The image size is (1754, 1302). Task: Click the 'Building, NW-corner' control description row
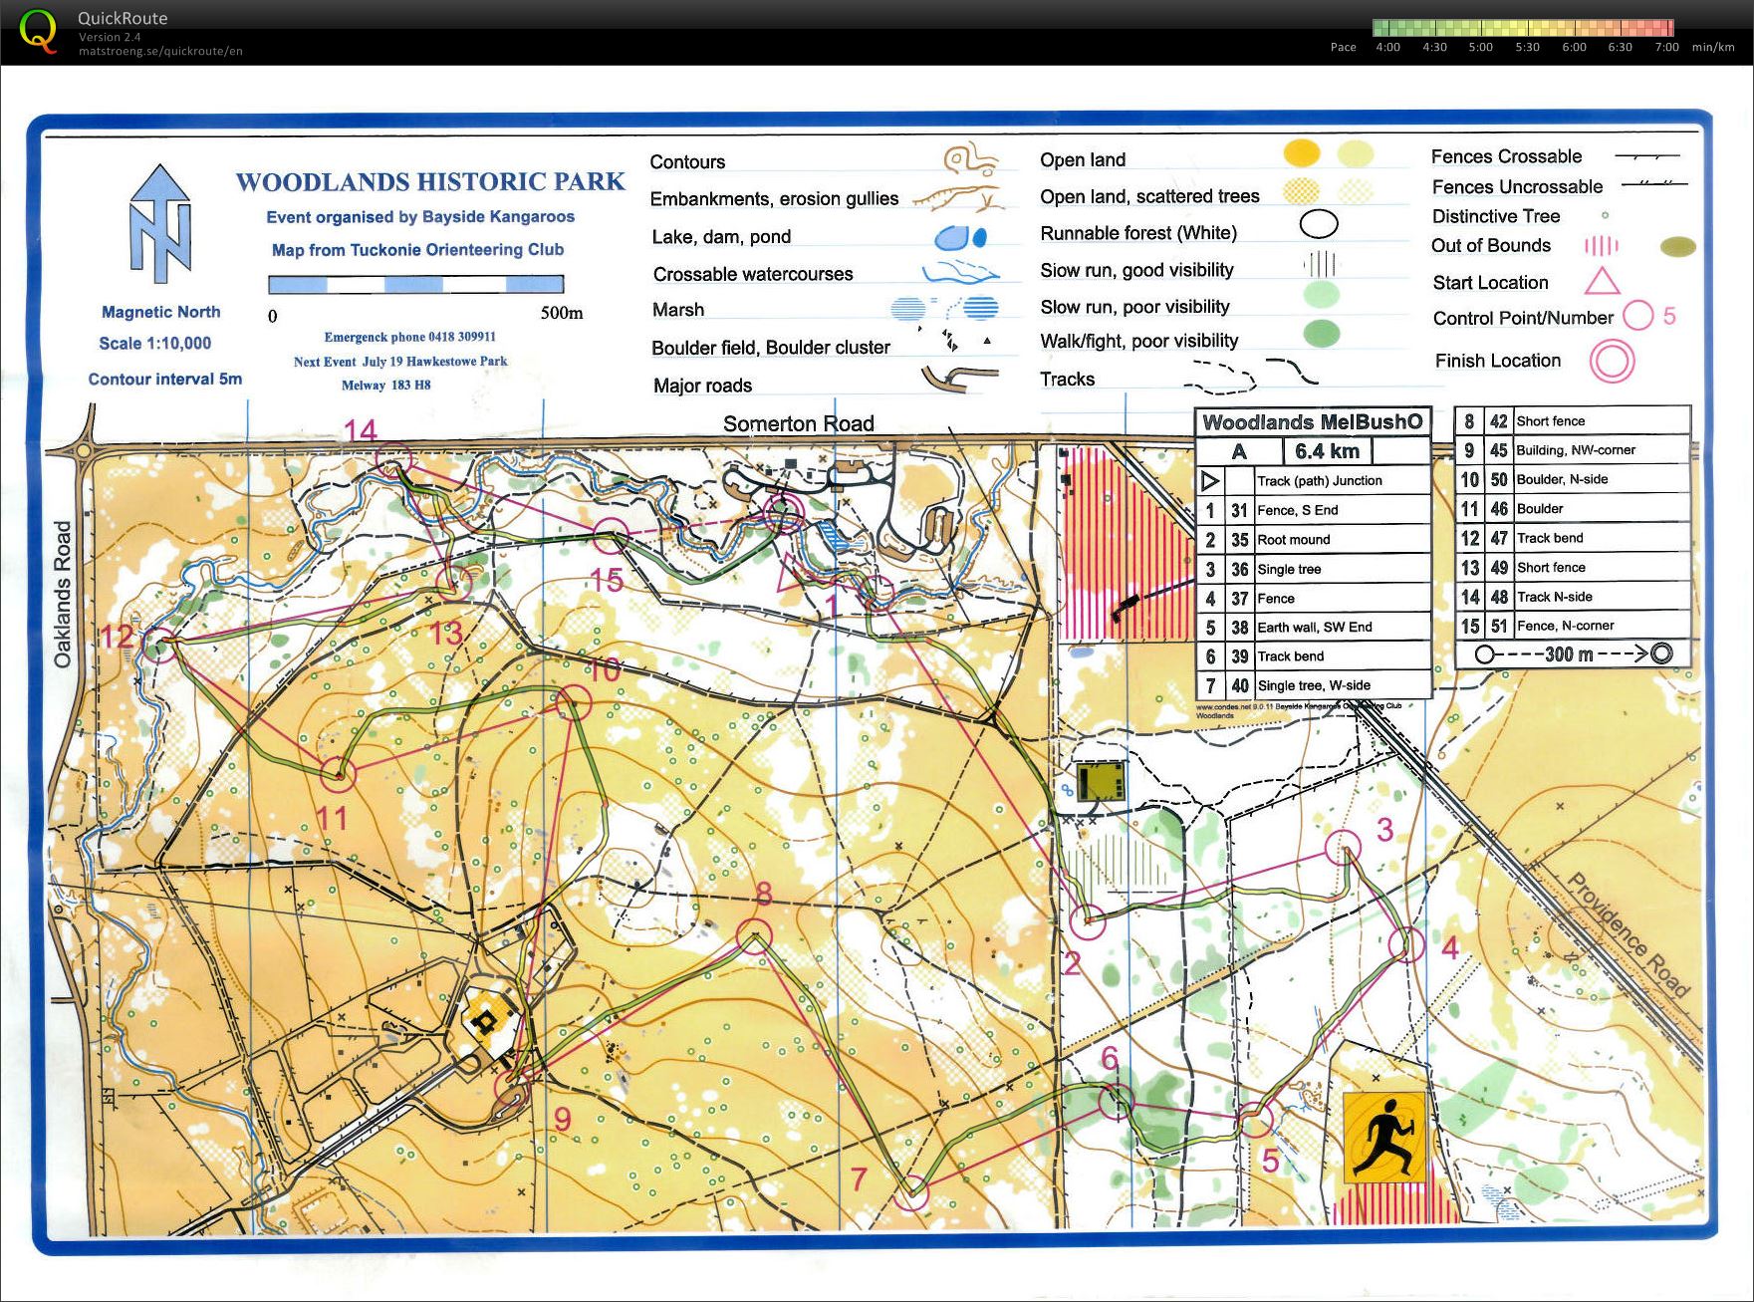pos(1574,450)
